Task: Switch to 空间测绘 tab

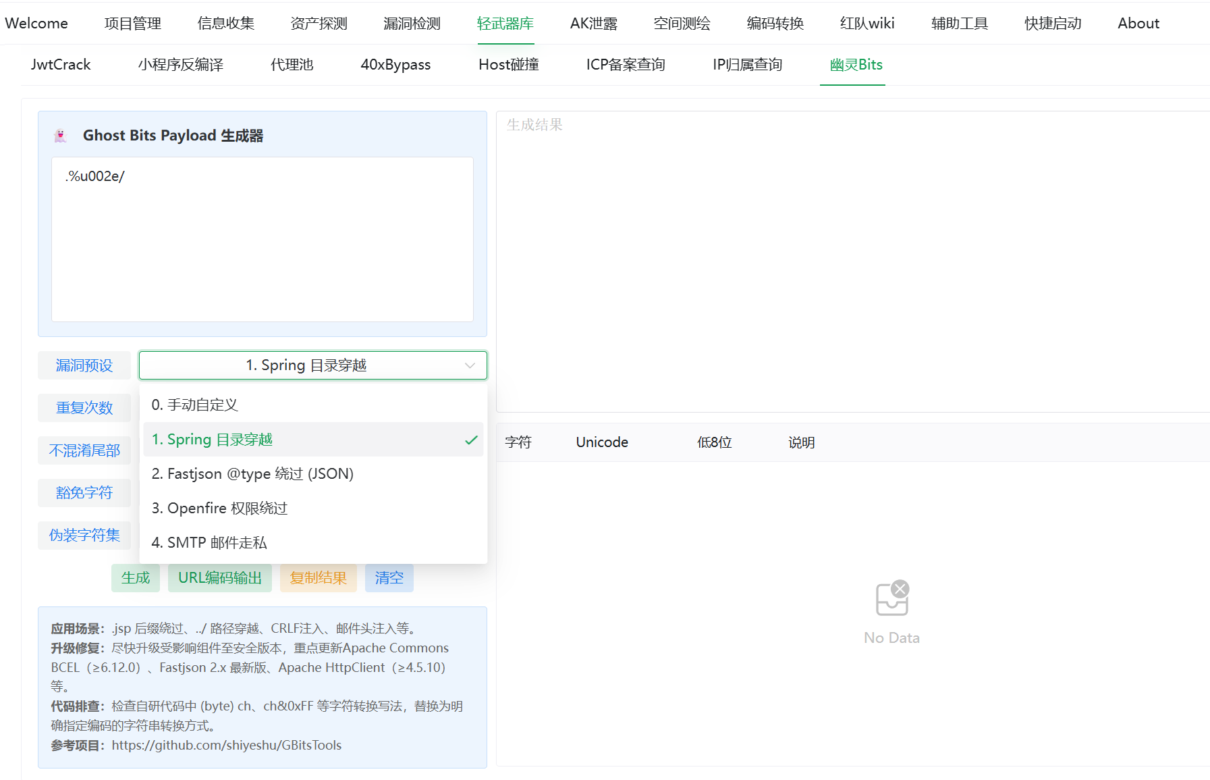Action: coord(682,24)
